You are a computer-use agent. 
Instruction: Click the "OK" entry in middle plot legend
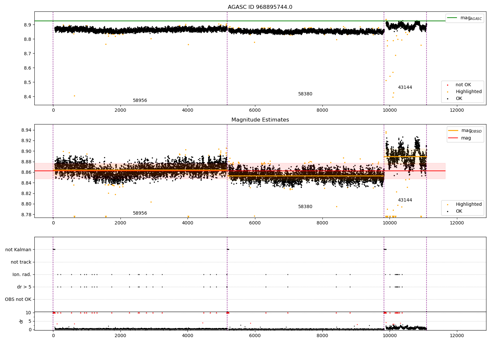(459, 211)
